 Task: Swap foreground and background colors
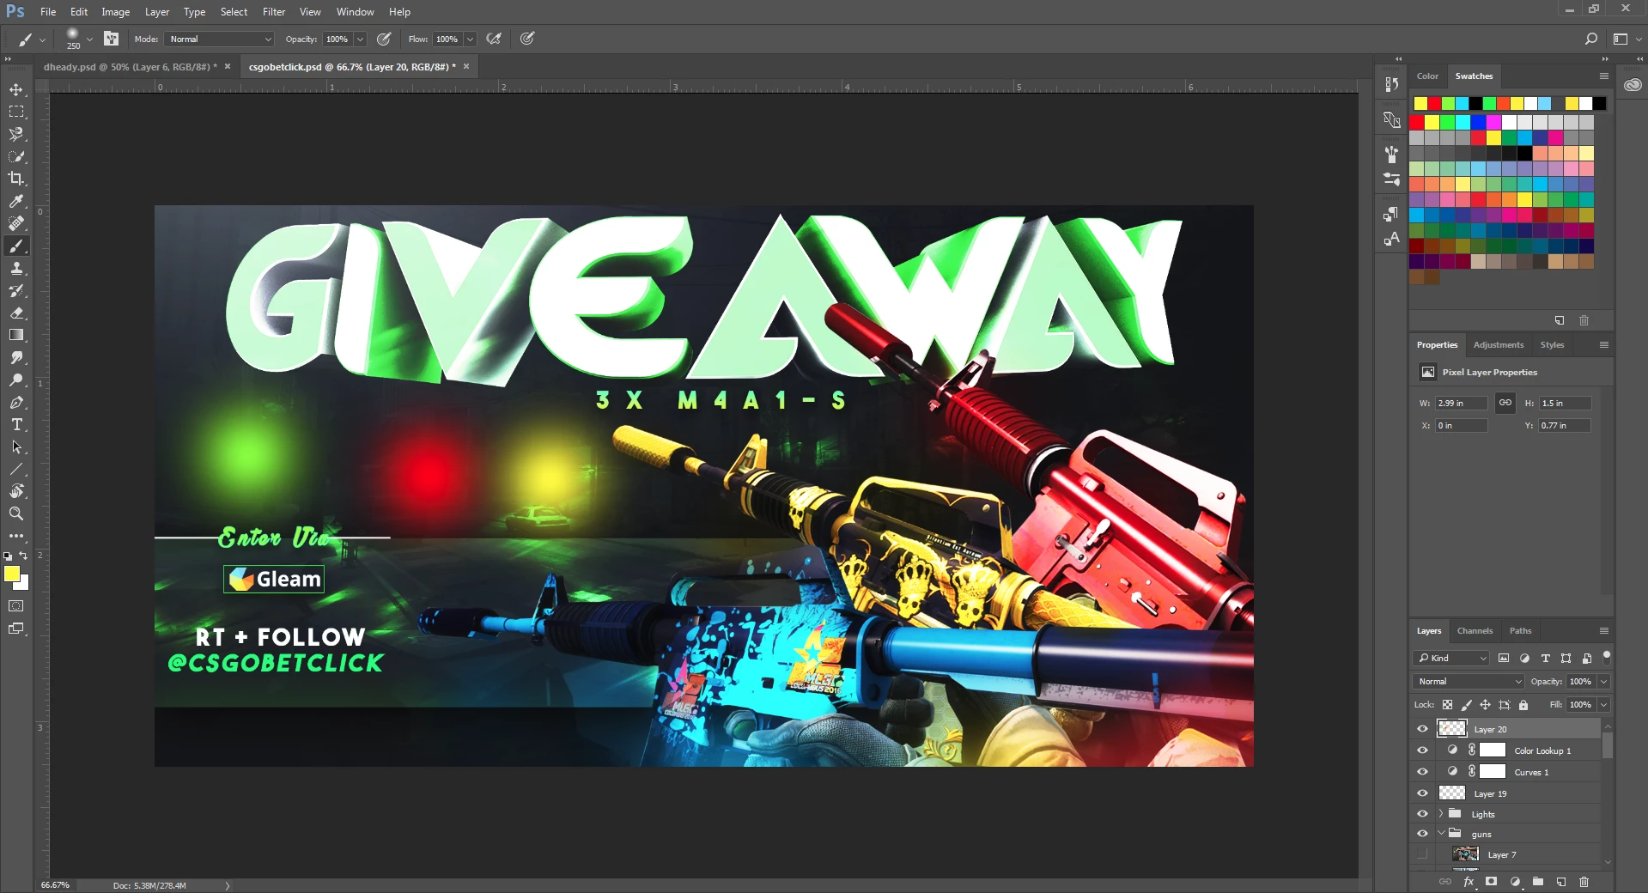point(24,556)
